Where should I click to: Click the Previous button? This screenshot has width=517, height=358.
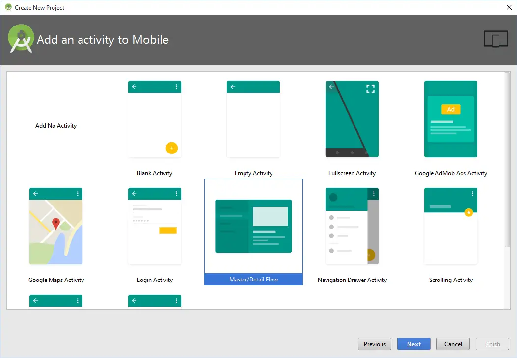(375, 344)
